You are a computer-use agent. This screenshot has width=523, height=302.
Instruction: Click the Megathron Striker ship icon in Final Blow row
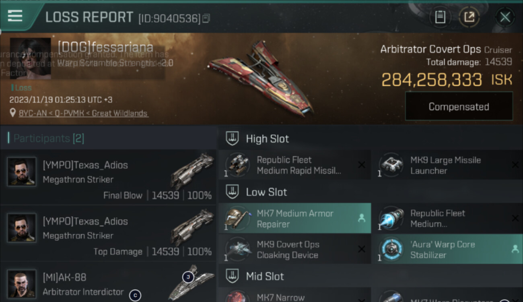pos(193,170)
